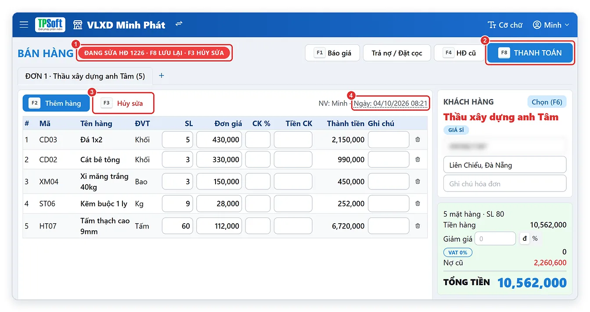The width and height of the screenshot is (590, 312).
Task: Add a new order tab with plus
Action: (x=161, y=76)
